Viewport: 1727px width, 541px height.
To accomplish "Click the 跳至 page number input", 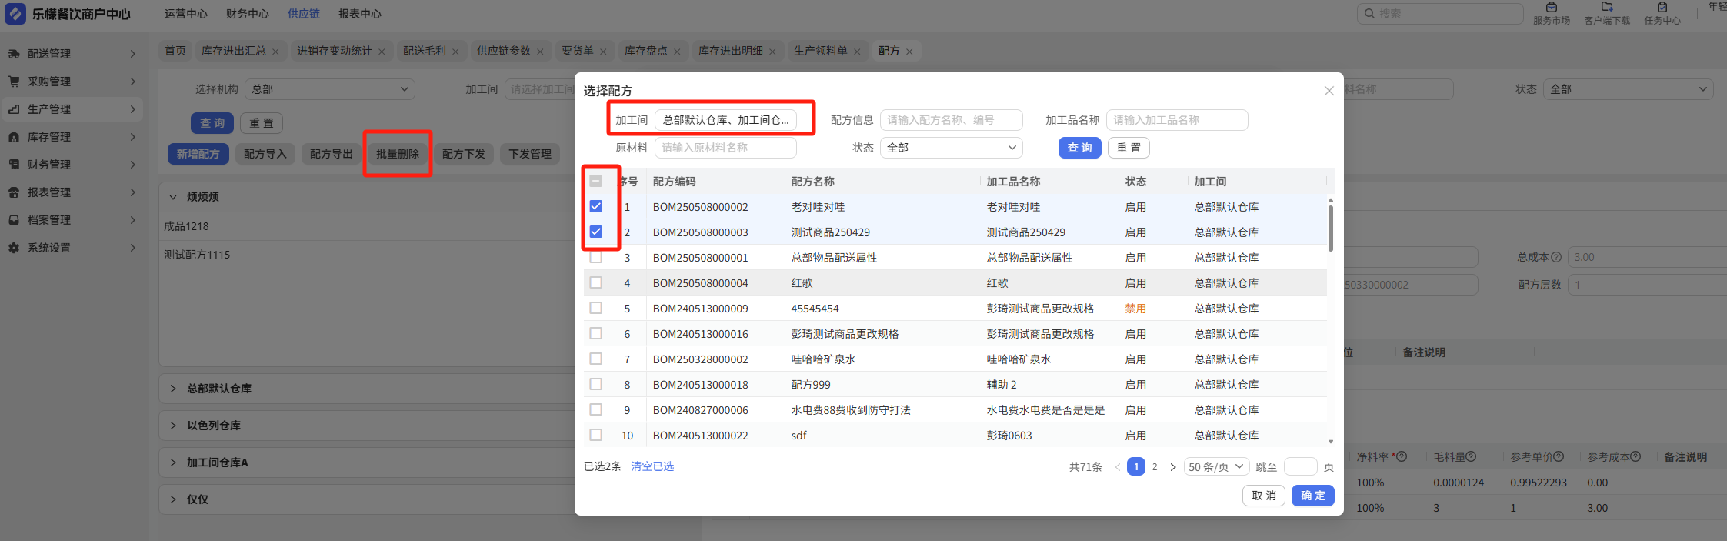I will (1300, 467).
